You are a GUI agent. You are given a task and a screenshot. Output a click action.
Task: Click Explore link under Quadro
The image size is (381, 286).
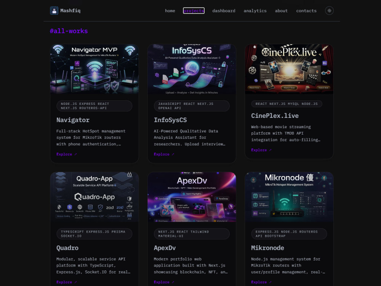coord(66,282)
